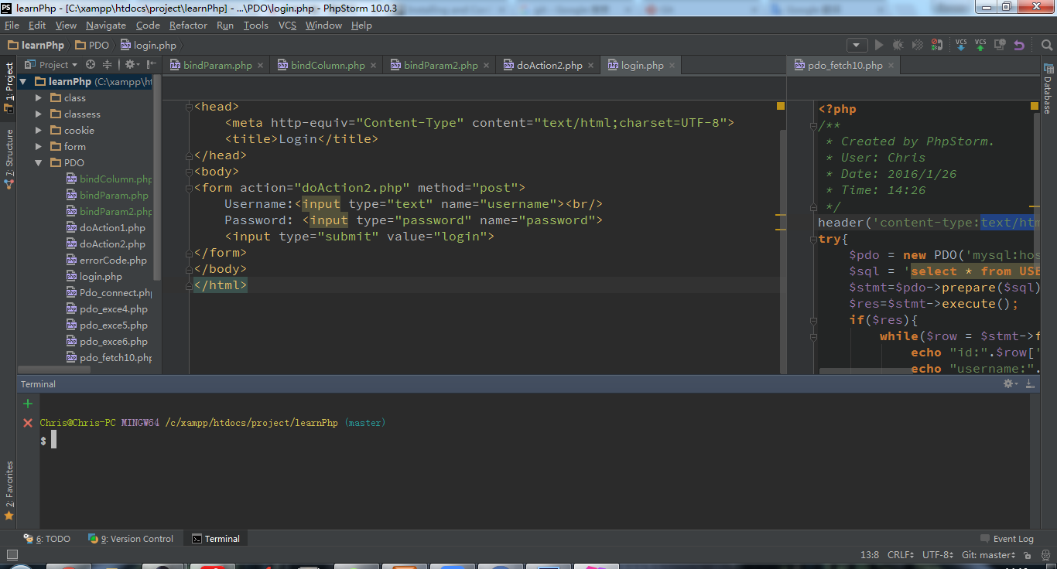Click the left editor yellow inspection status square
Viewport: 1057px width, 569px height.
781,105
